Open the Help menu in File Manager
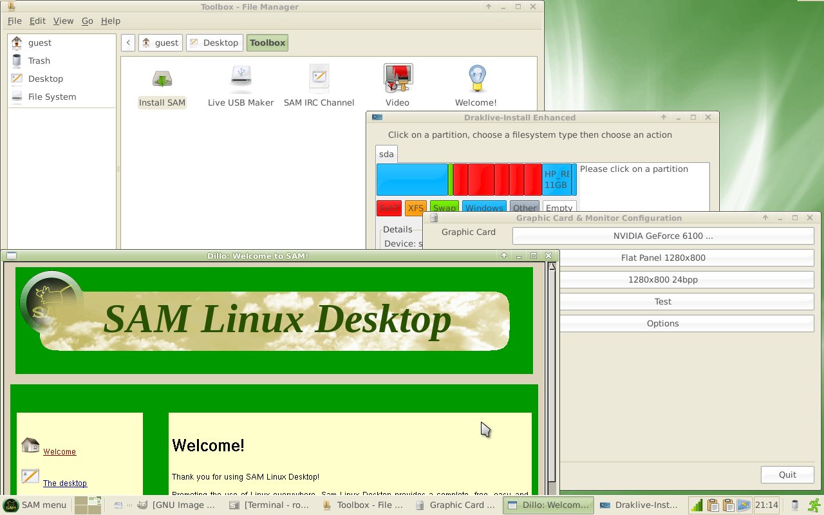 (111, 21)
